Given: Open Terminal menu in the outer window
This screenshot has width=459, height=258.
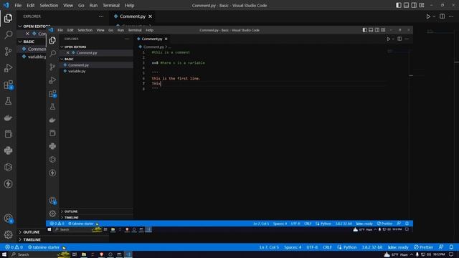Looking at the screenshot, I should click(x=111, y=5).
